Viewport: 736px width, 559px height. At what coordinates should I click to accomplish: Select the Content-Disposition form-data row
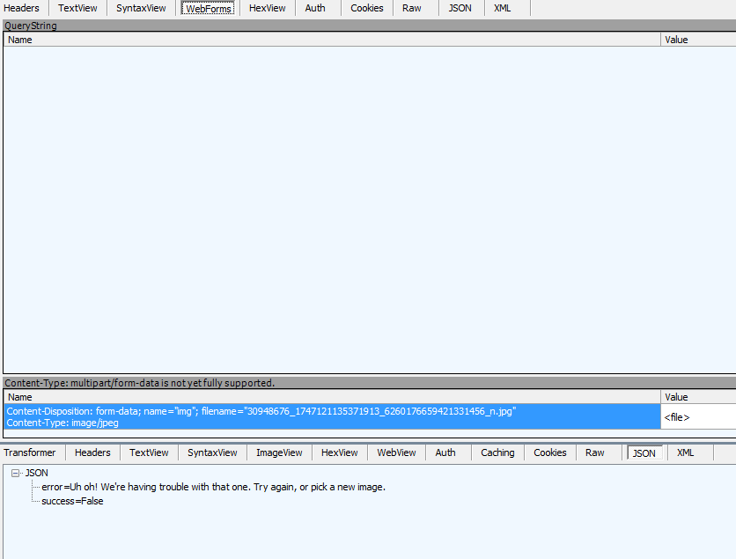point(332,416)
